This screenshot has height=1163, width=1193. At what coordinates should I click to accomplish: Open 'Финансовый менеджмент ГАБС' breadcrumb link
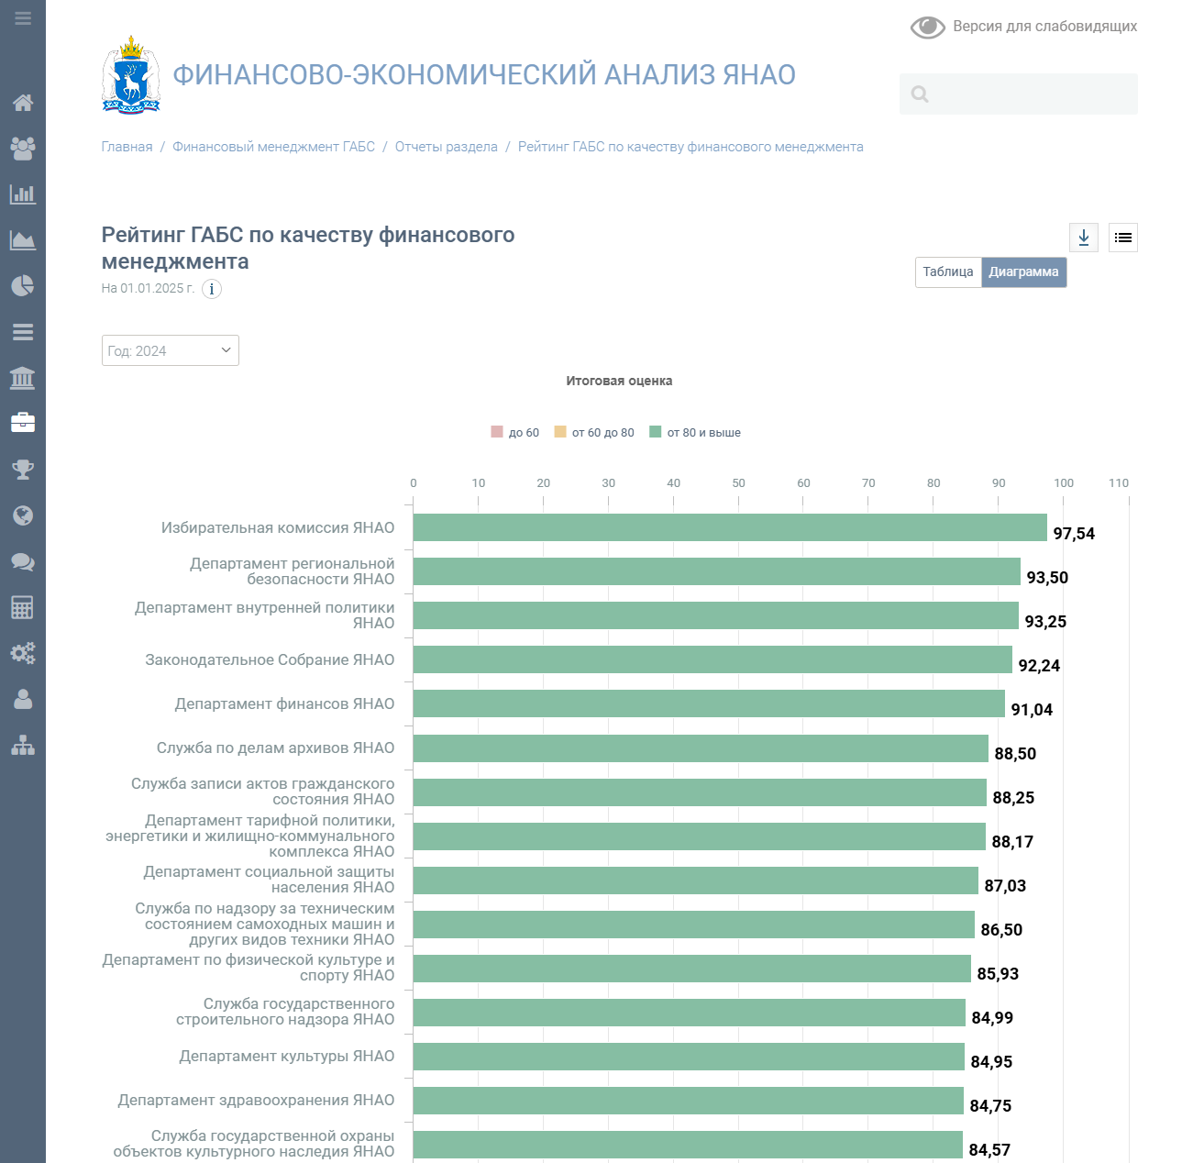click(273, 147)
